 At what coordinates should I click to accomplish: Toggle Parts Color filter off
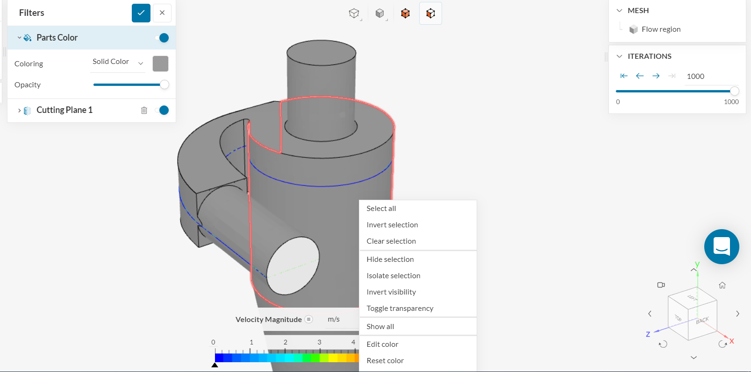point(162,38)
